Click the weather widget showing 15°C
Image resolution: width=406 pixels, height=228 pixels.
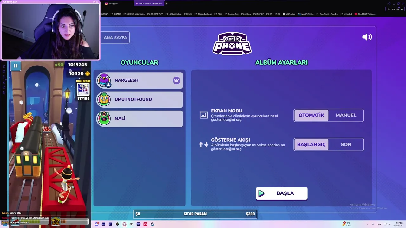(x=346, y=224)
